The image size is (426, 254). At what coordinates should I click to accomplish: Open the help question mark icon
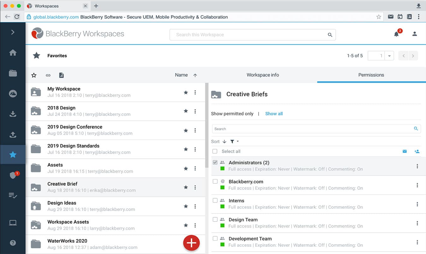13,243
